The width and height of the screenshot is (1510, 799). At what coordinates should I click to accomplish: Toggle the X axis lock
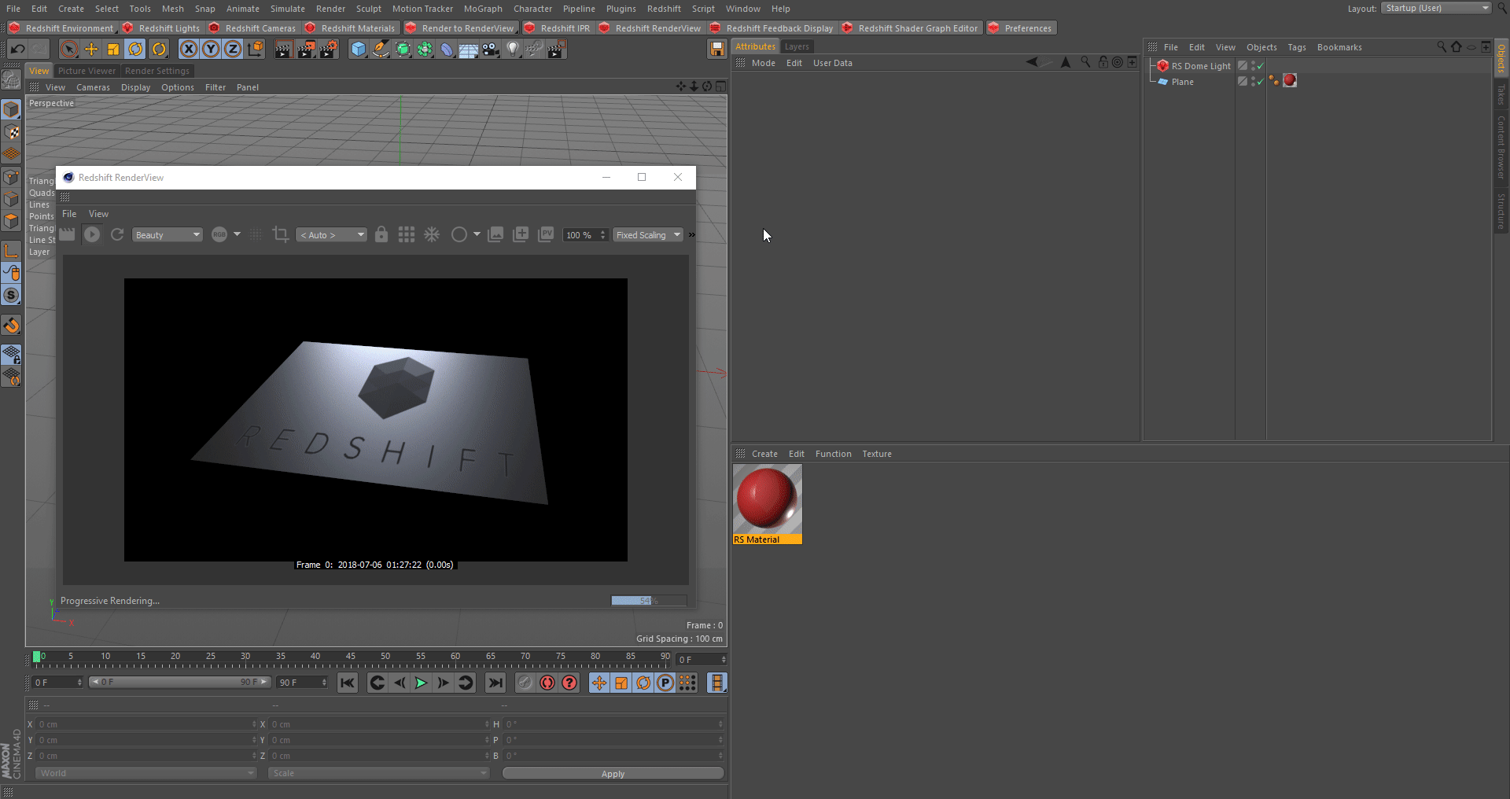(189, 50)
